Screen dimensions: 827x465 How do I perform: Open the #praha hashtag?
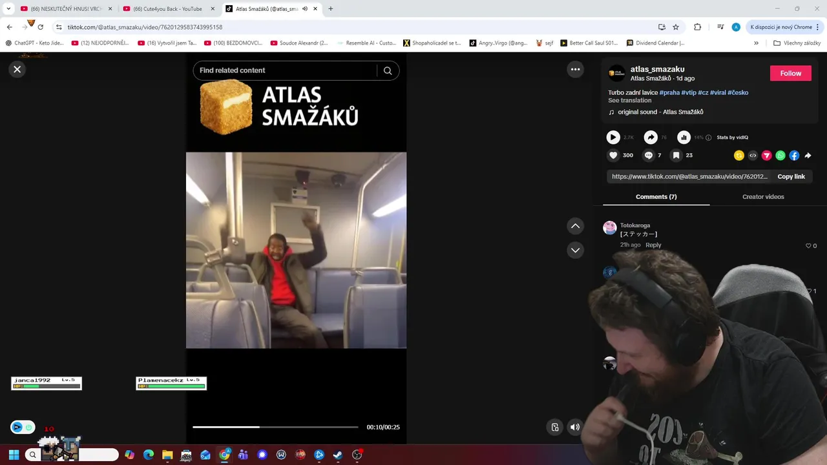tap(669, 92)
